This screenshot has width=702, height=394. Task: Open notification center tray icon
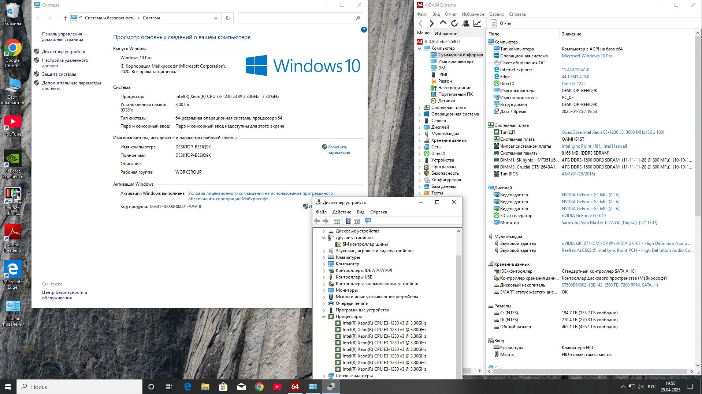[690, 387]
